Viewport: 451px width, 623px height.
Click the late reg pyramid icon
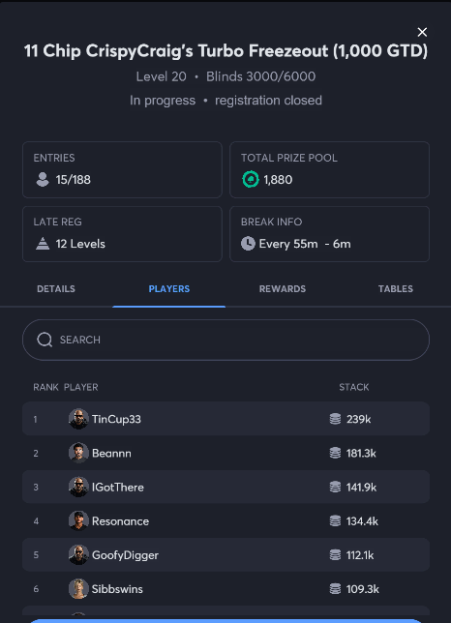pyautogui.click(x=43, y=244)
